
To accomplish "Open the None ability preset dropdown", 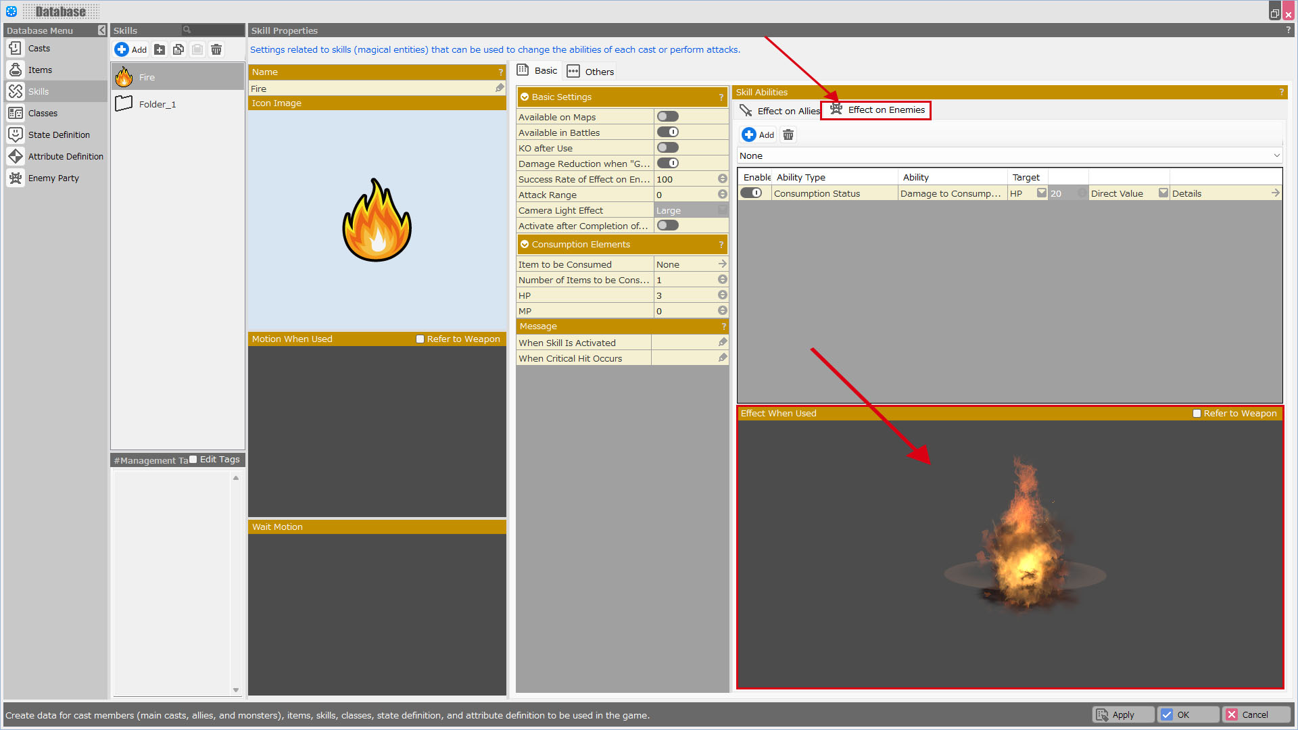I will (1009, 155).
